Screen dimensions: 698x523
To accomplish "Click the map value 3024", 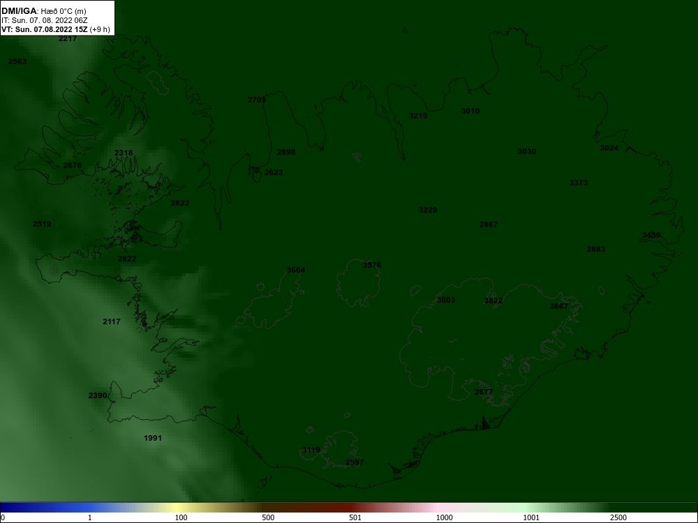I will (609, 148).
